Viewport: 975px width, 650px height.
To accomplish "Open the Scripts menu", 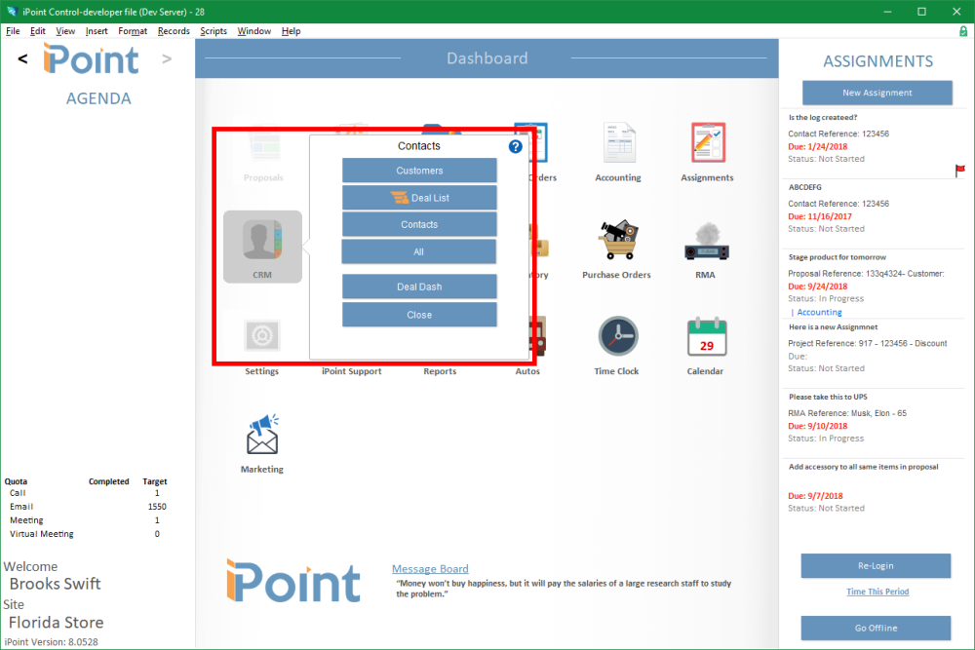I will point(213,30).
